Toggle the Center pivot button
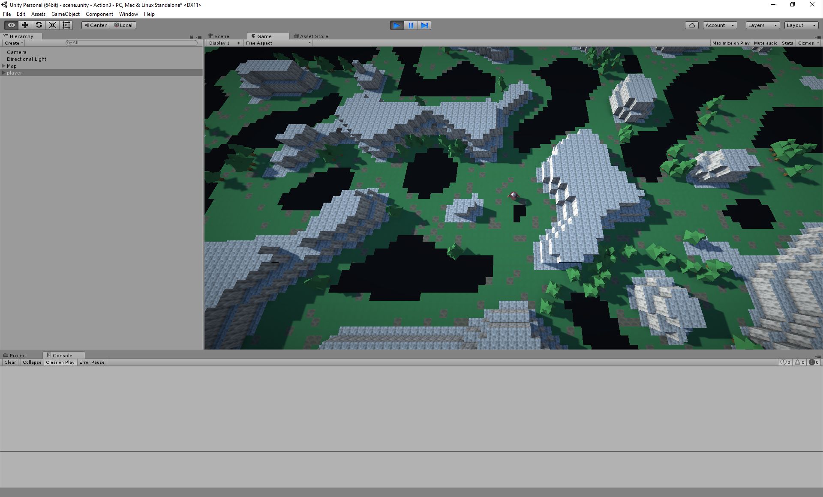This screenshot has width=823, height=497. tap(95, 25)
